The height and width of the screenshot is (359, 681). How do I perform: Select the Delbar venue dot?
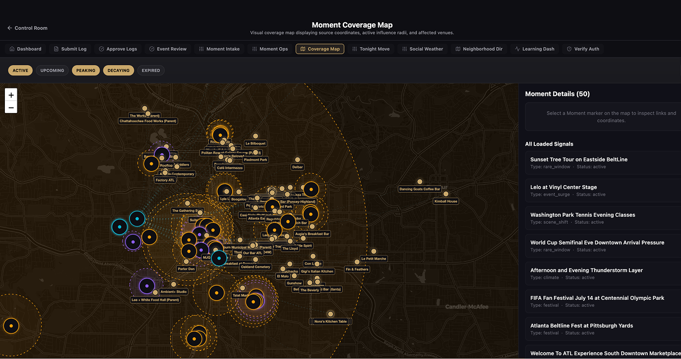point(297,160)
